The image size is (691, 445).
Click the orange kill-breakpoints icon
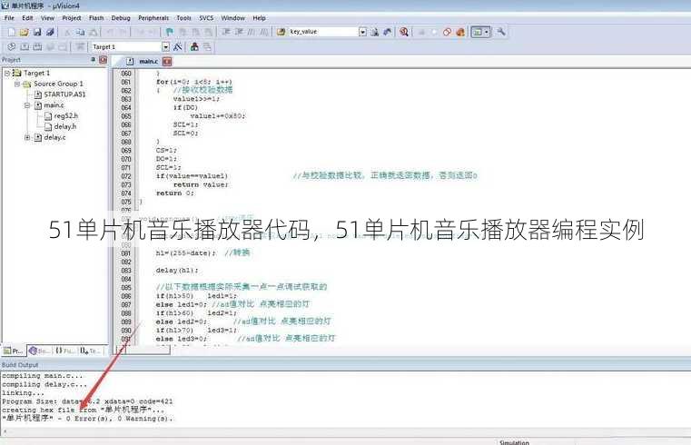(460, 32)
